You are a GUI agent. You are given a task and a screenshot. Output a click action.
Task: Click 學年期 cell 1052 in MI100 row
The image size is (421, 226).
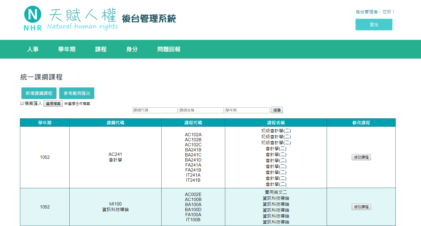(45, 207)
